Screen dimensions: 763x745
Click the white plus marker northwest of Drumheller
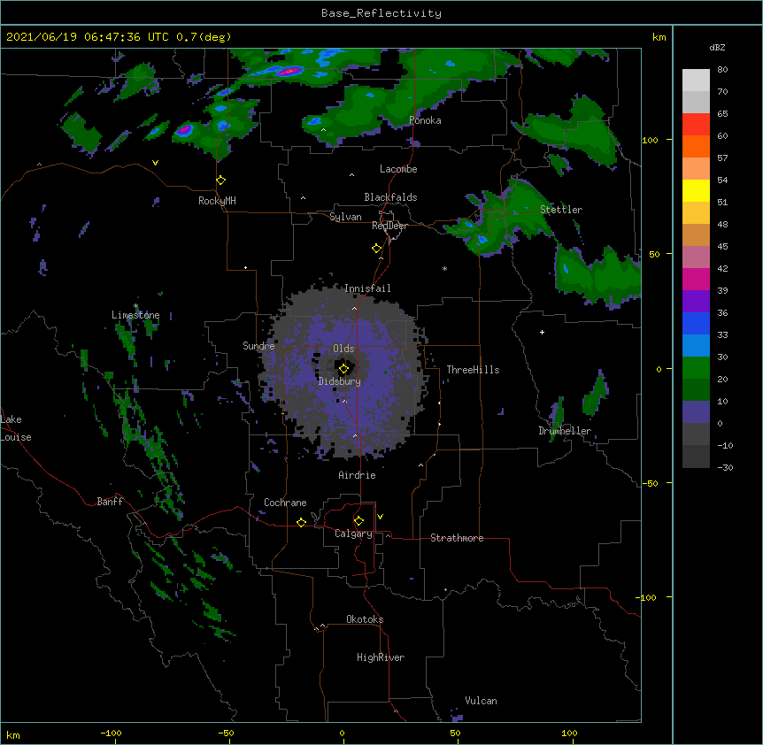click(x=542, y=332)
